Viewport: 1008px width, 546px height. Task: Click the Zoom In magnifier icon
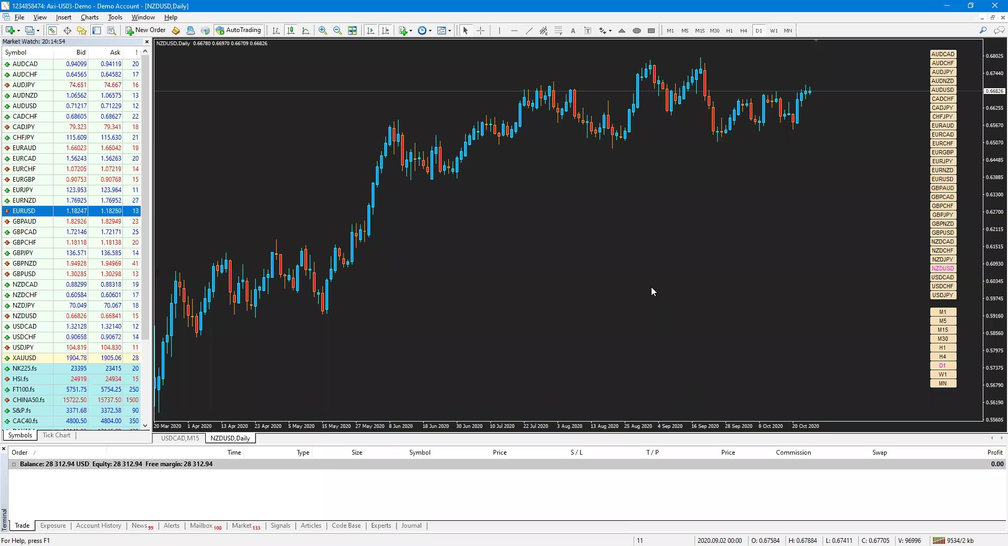click(323, 30)
